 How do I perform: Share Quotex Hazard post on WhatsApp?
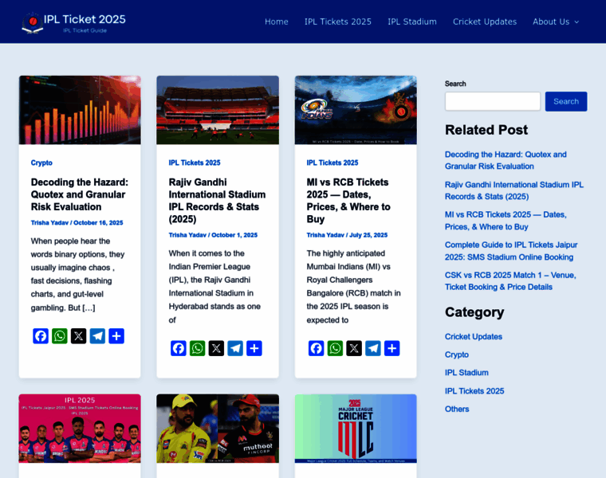60,336
